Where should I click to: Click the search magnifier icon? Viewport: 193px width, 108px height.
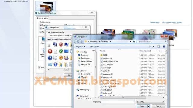click(166, 41)
